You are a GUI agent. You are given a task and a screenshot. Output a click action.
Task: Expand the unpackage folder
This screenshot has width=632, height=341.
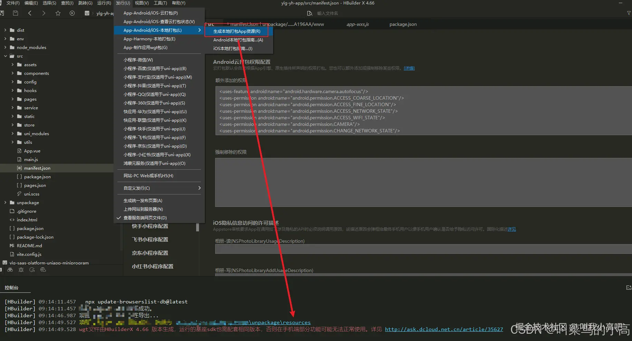[x=5, y=202]
